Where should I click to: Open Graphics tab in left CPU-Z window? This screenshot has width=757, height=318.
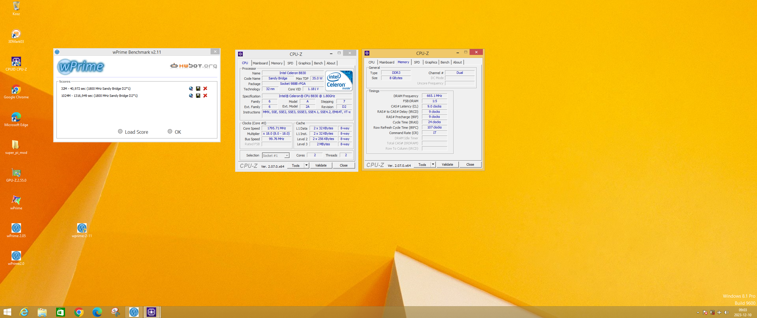pos(304,63)
